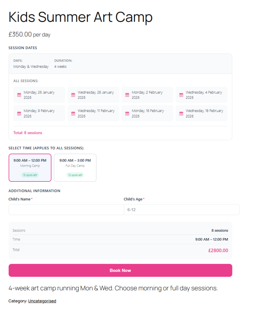Click the Kids Summer Art Camp title
Viewport: 257px width, 315px height.
point(80,17)
